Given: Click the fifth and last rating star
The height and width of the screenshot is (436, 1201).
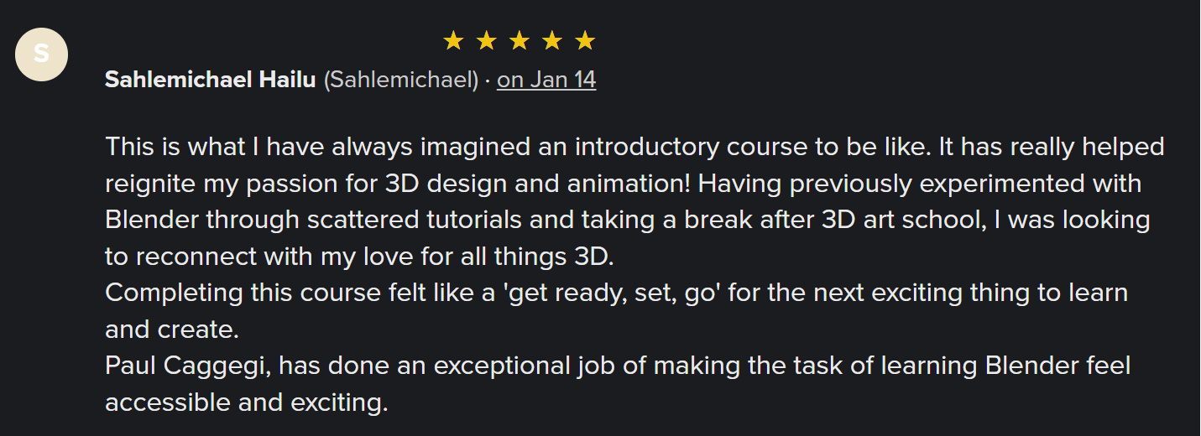Looking at the screenshot, I should (585, 39).
